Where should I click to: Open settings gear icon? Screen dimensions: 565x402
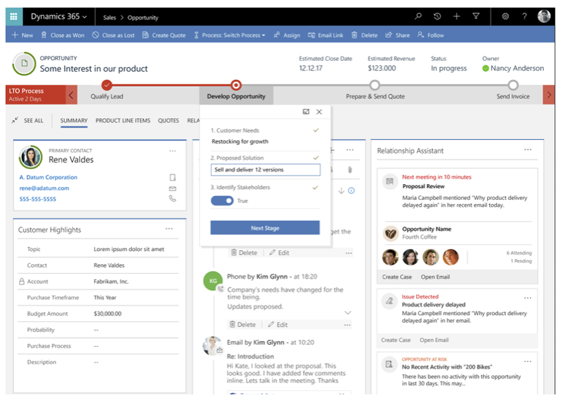[x=506, y=17]
